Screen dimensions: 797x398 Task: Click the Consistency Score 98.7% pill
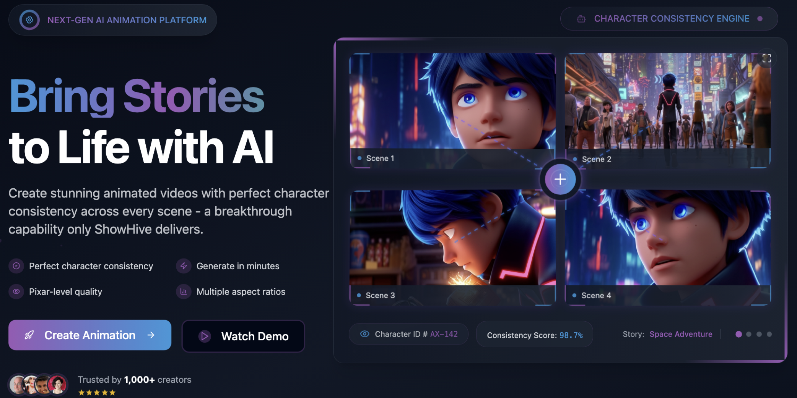point(534,335)
